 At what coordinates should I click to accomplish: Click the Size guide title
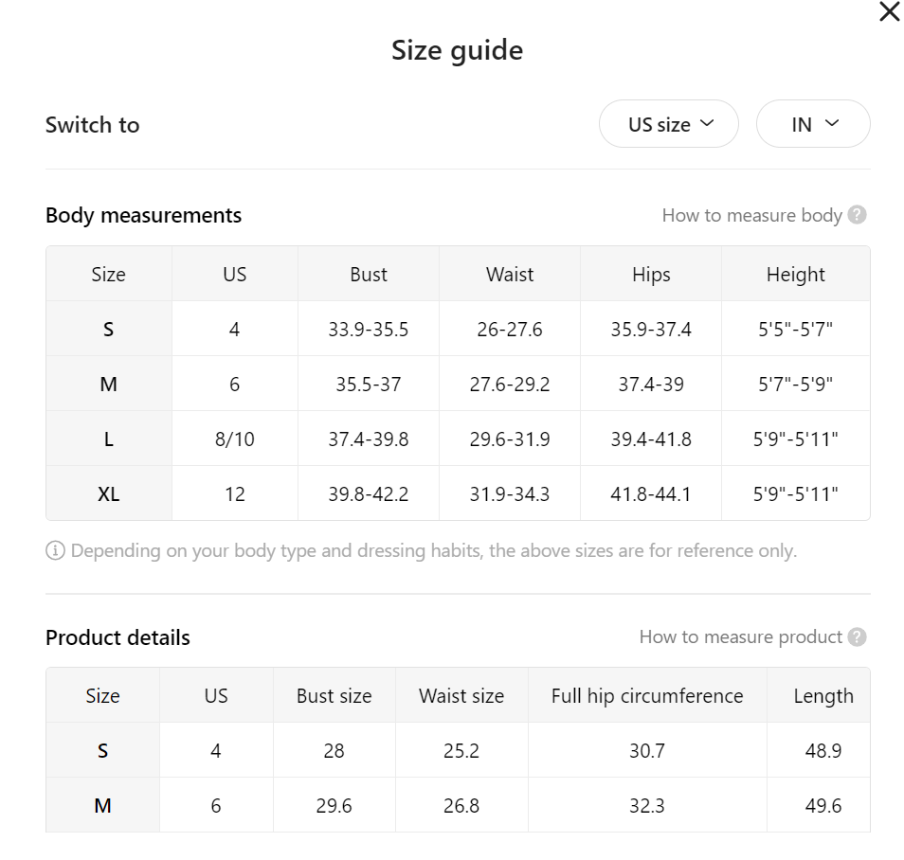457,51
